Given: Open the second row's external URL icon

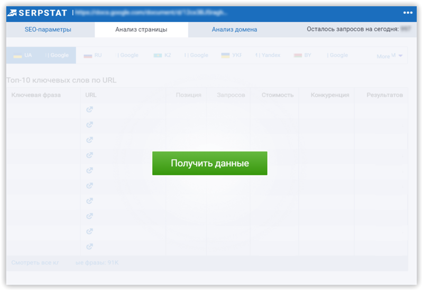Looking at the screenshot, I should coord(89,125).
